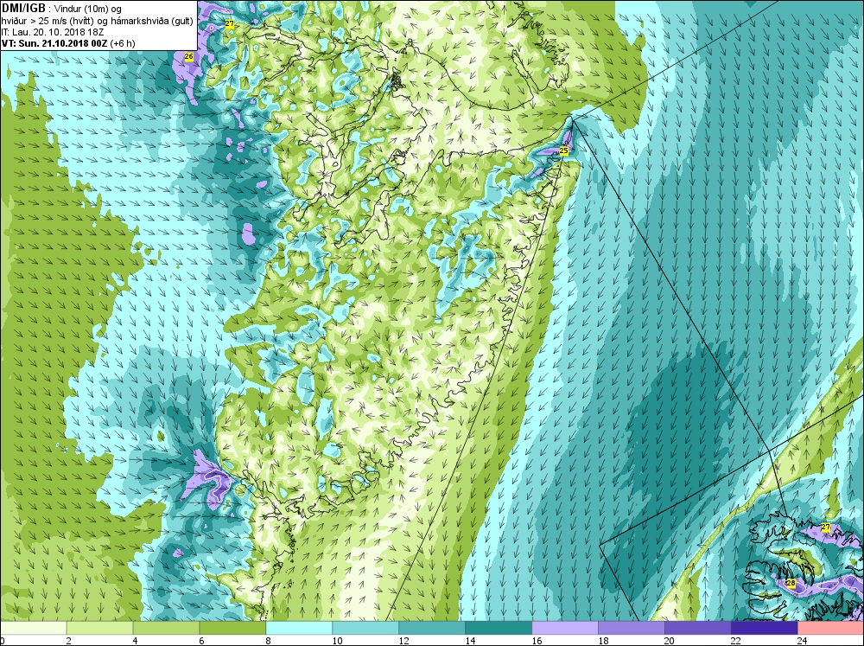This screenshot has width=864, height=646.
Task: Click yellow label 27 on the lower-right island
Action: [x=825, y=528]
